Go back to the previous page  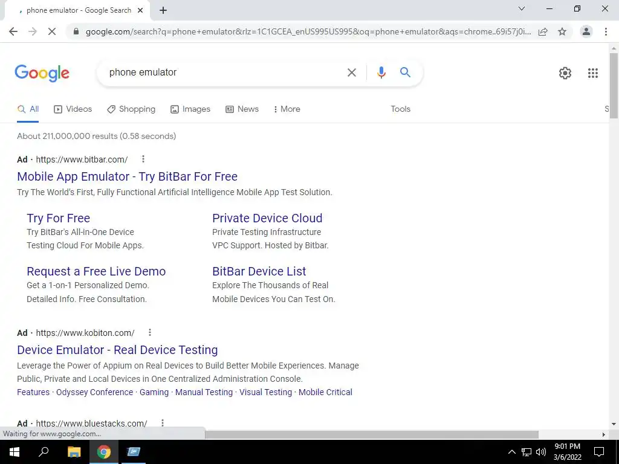(13, 31)
